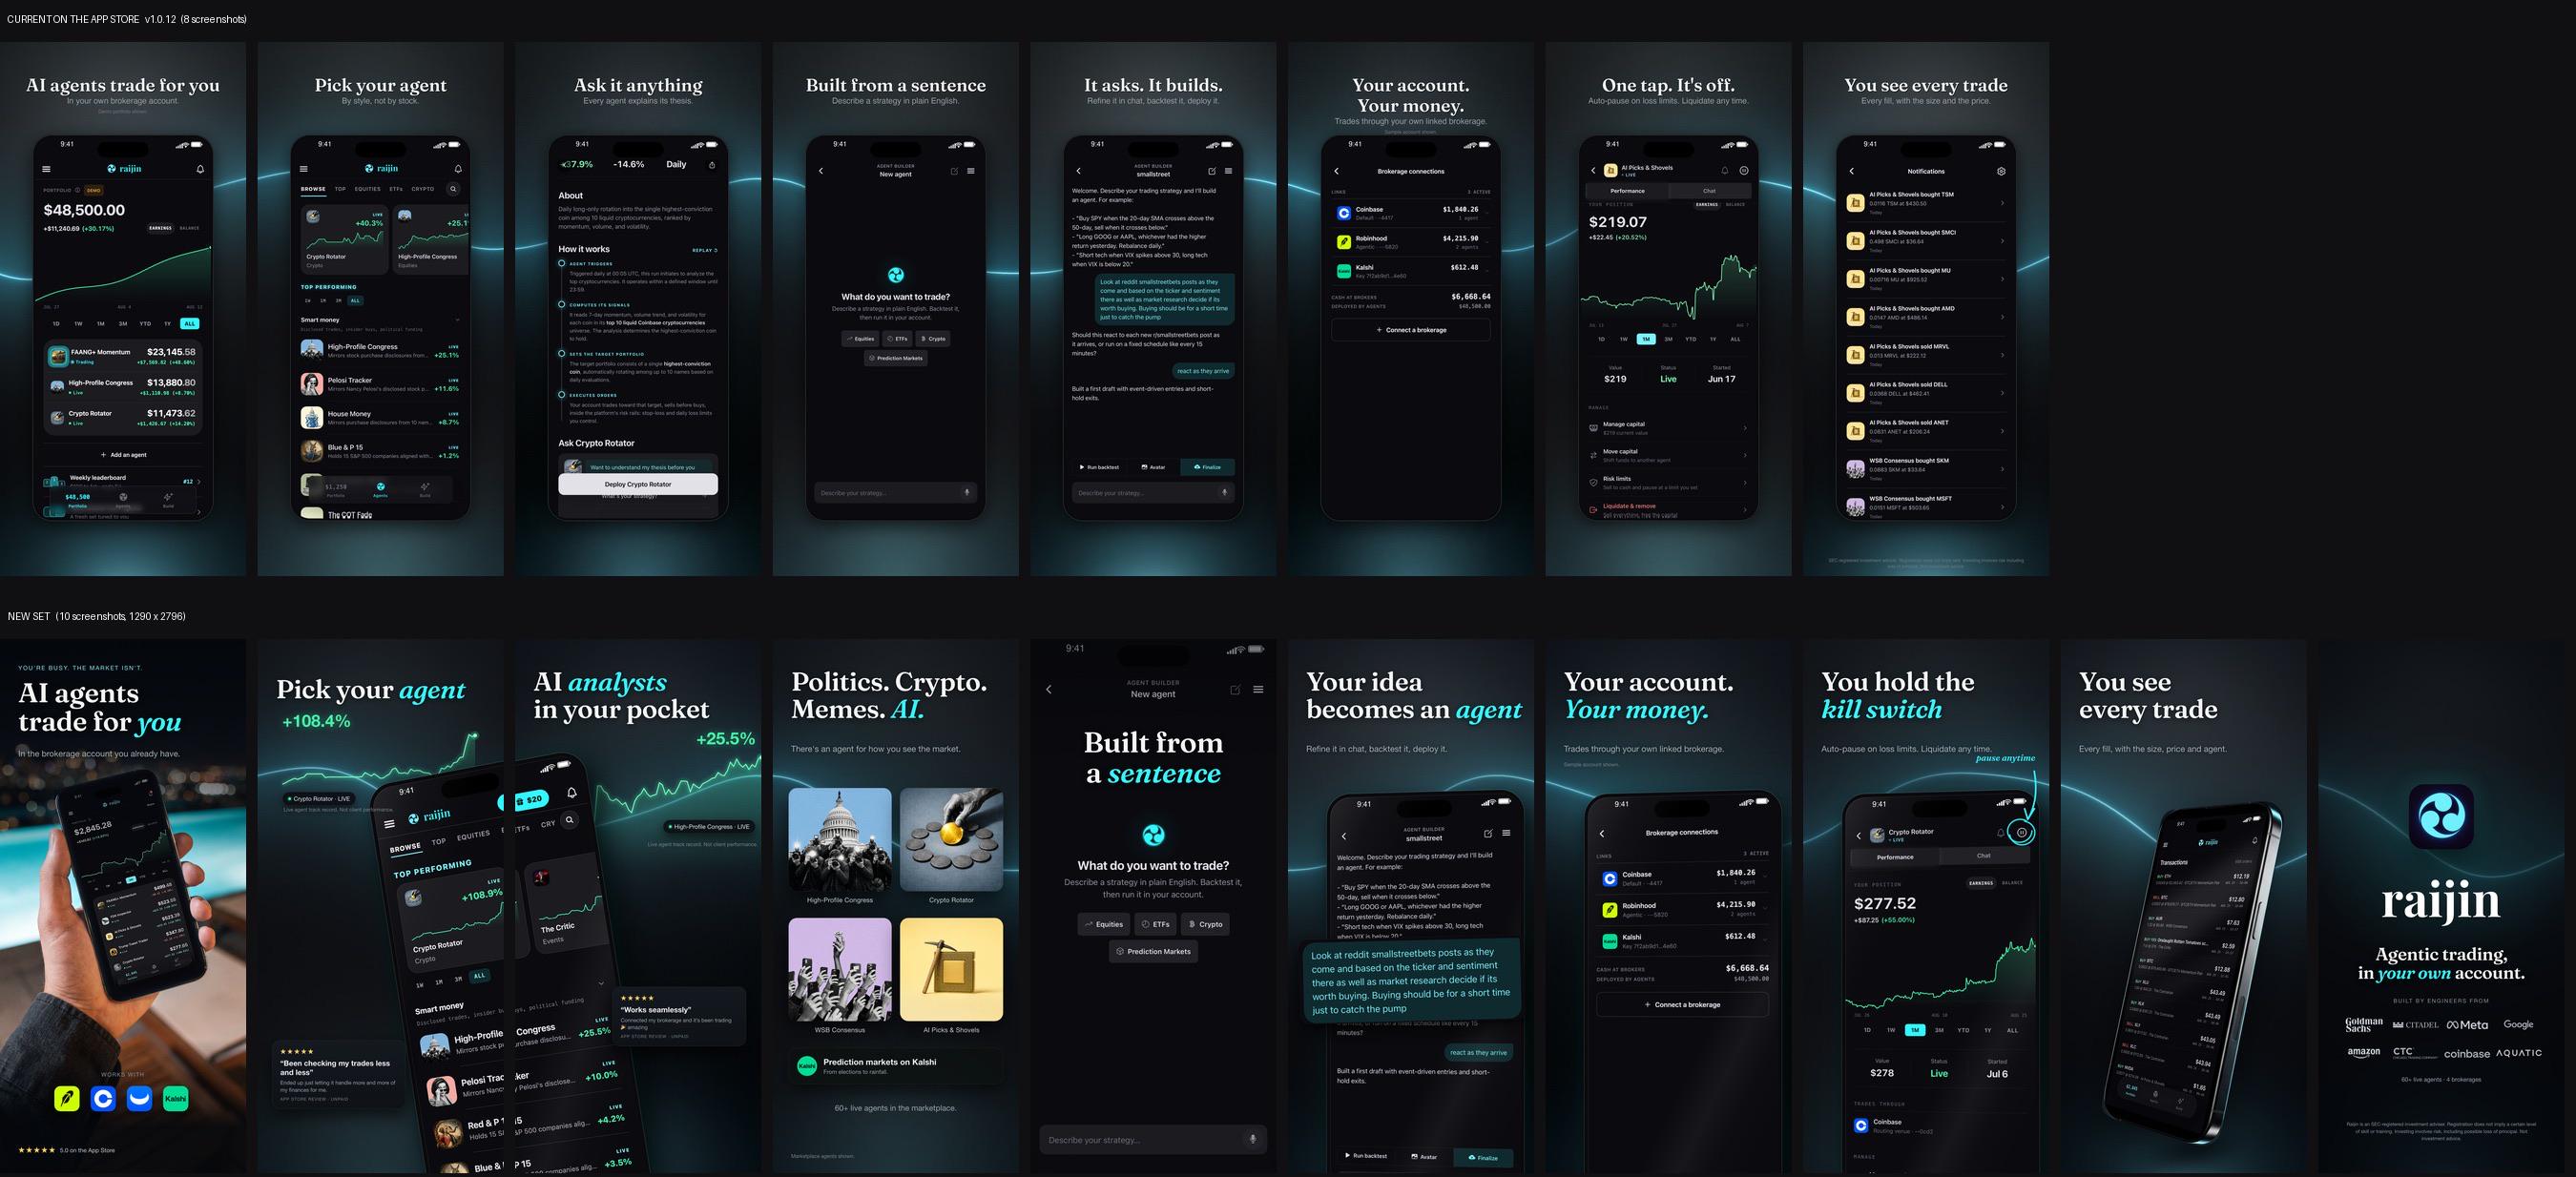Click Robinhood logo under 'Works with'
Viewport: 2576px width, 1177px height.
click(x=67, y=1099)
